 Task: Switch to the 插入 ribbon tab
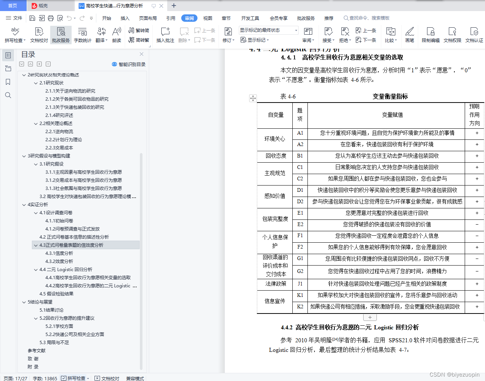click(125, 18)
